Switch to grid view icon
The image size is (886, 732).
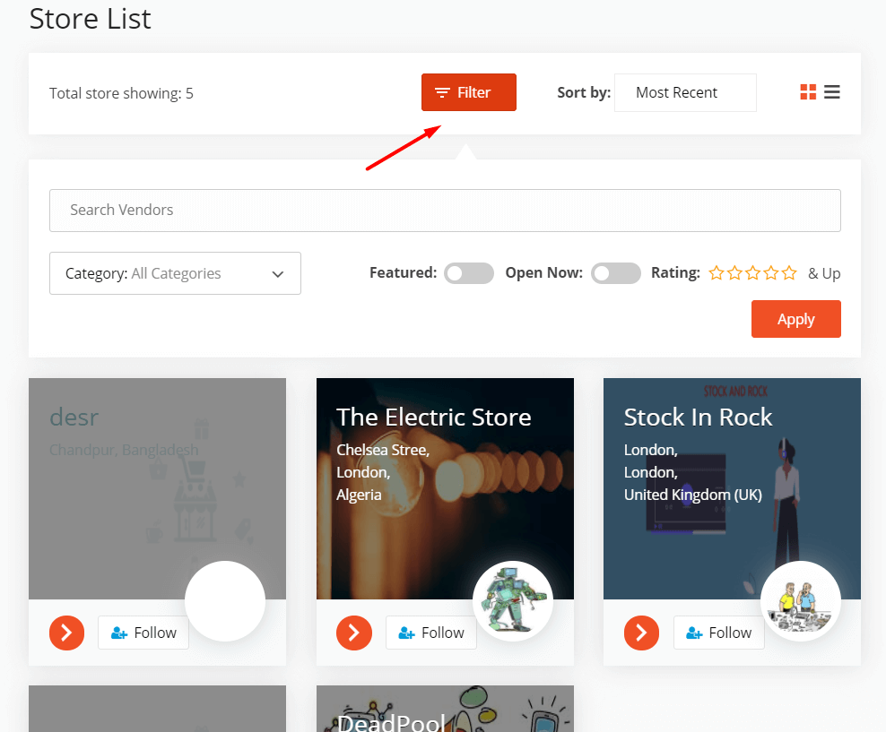tap(808, 92)
